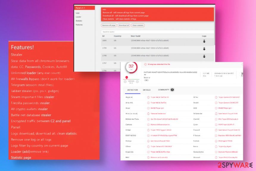Image resolution: width=256 pixels, height=171 pixels.
Task: Click the ClamAV detection alert icon
Action: [216, 119]
